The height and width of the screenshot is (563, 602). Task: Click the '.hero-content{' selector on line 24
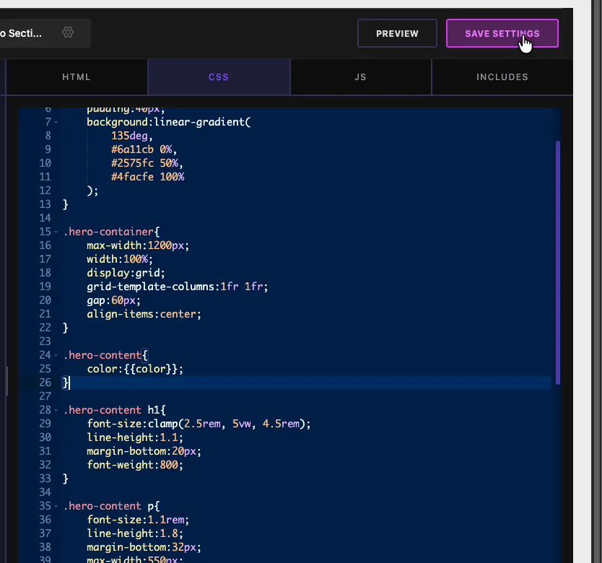pyautogui.click(x=105, y=355)
